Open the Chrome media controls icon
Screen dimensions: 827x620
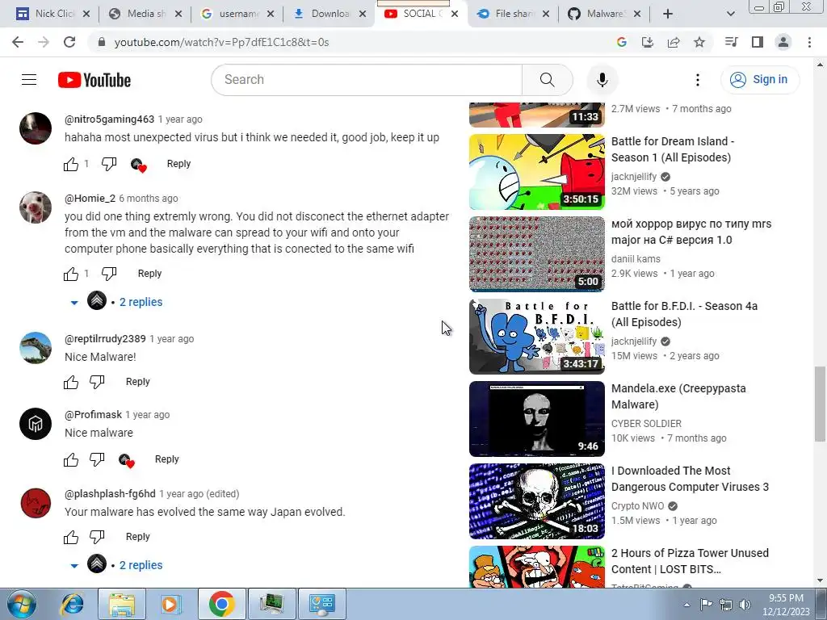(731, 42)
